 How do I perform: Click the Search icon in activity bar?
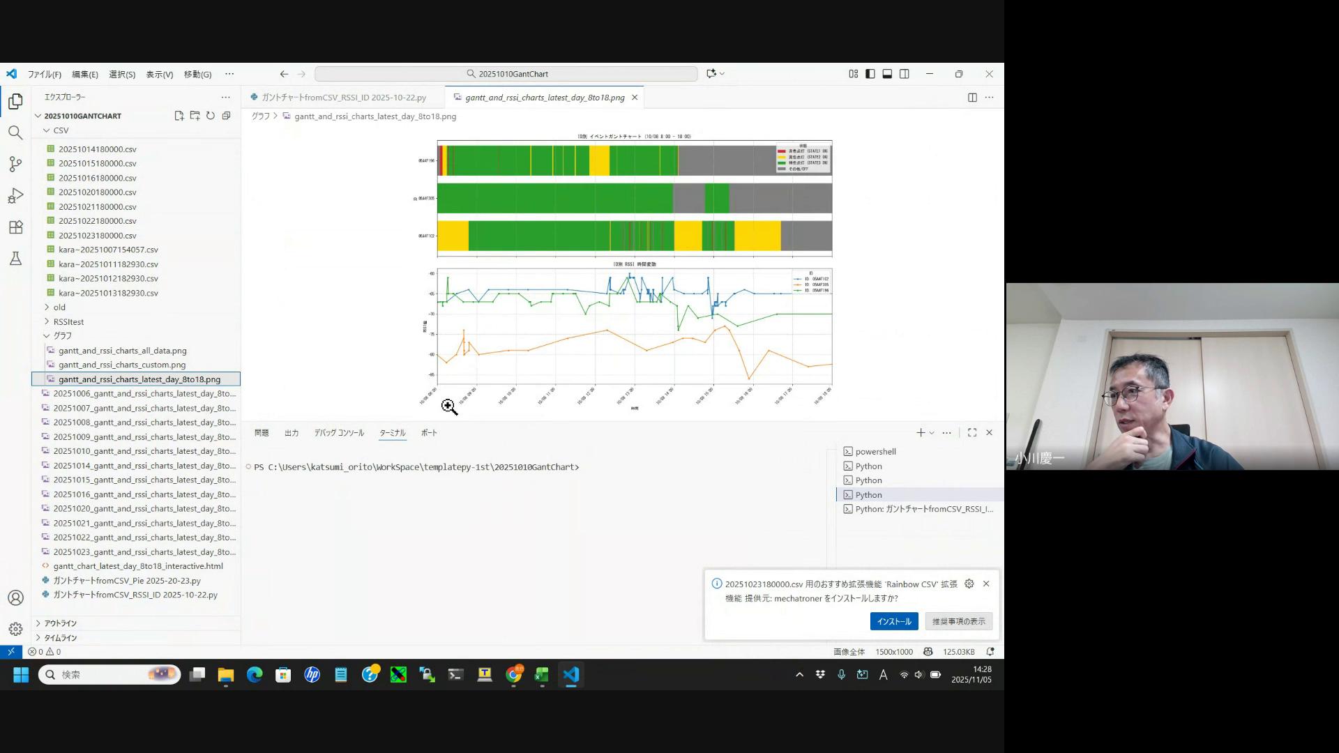coord(15,132)
